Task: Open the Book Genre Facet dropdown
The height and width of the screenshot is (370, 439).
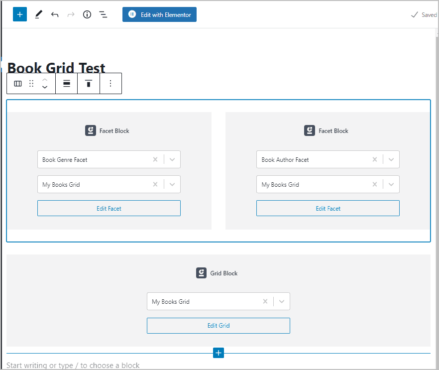Action: click(x=172, y=159)
